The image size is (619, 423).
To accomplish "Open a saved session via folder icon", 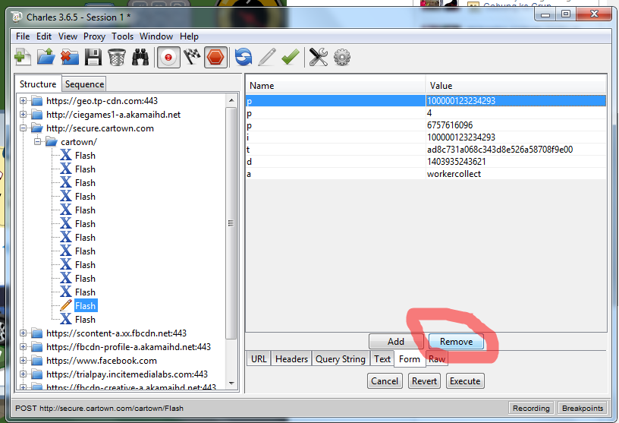I will 46,57.
